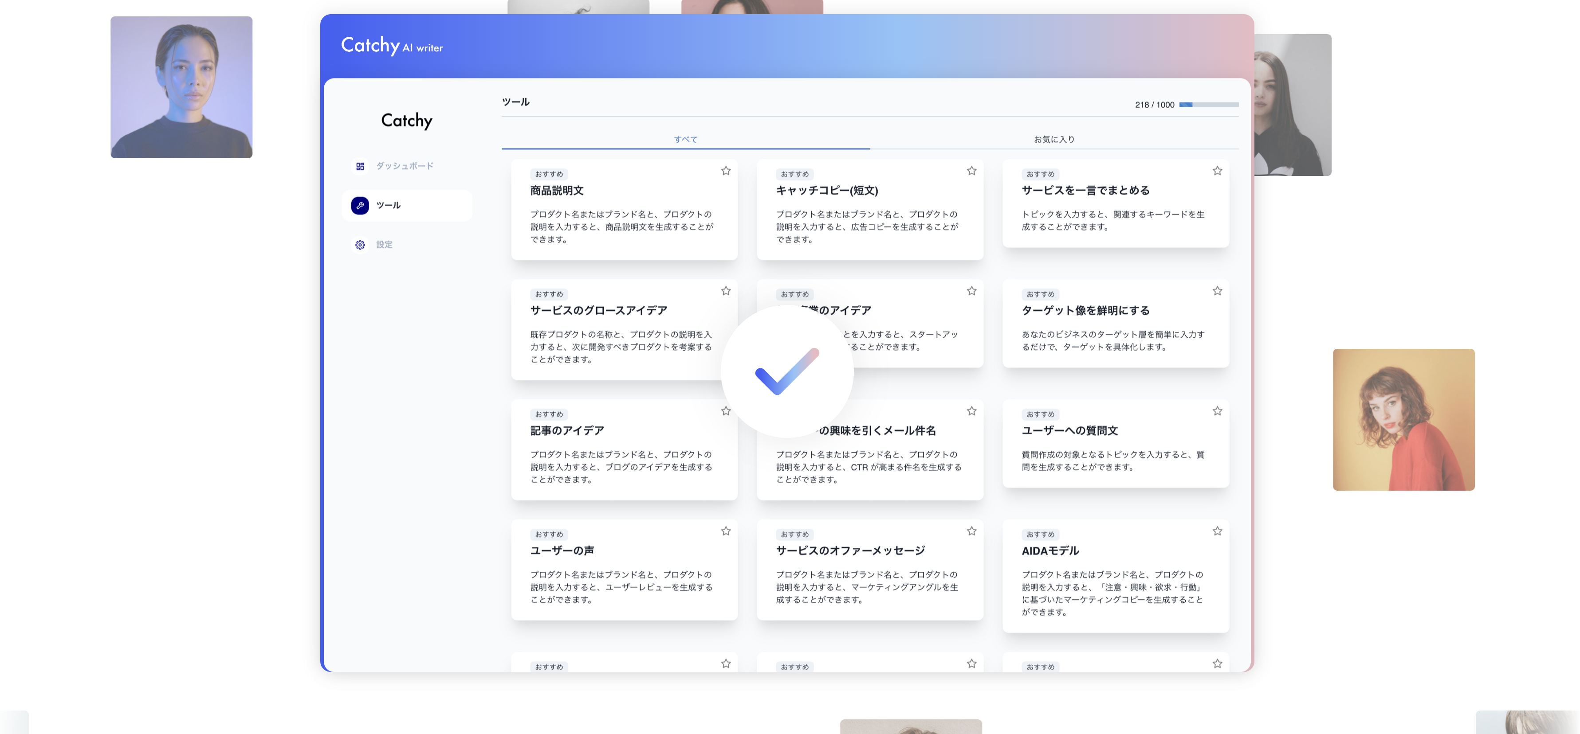1580x734 pixels.
Task: Switch to the すべて tab
Action: [x=685, y=140]
